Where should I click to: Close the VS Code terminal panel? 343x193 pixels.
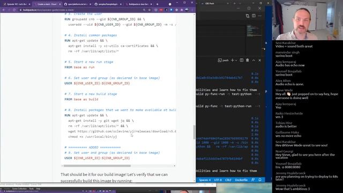(x=259, y=60)
